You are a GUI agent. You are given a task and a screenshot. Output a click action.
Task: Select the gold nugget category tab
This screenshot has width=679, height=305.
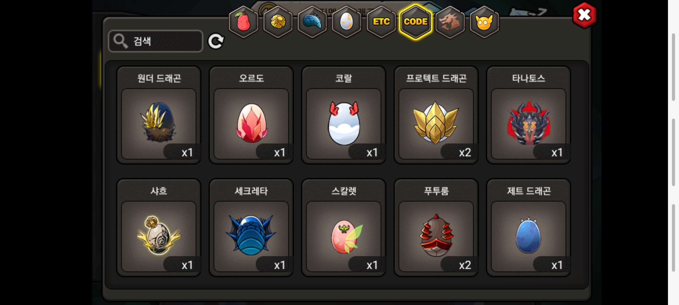coord(278,22)
